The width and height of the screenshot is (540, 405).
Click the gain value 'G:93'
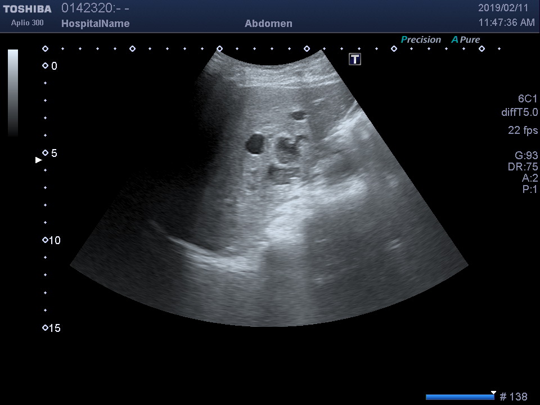point(526,155)
